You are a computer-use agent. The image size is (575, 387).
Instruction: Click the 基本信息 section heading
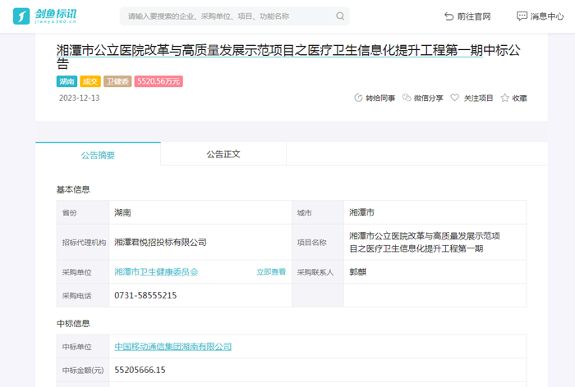(73, 189)
